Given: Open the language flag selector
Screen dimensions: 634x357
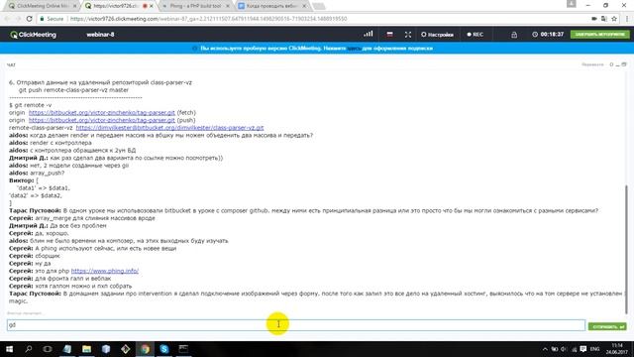Looking at the screenshot, I should click(x=389, y=35).
